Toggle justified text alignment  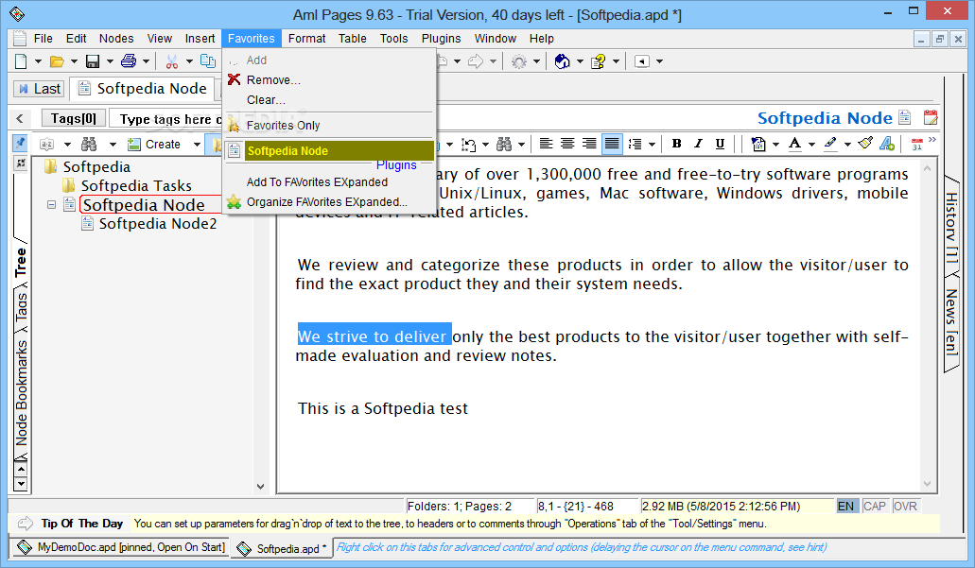612,144
